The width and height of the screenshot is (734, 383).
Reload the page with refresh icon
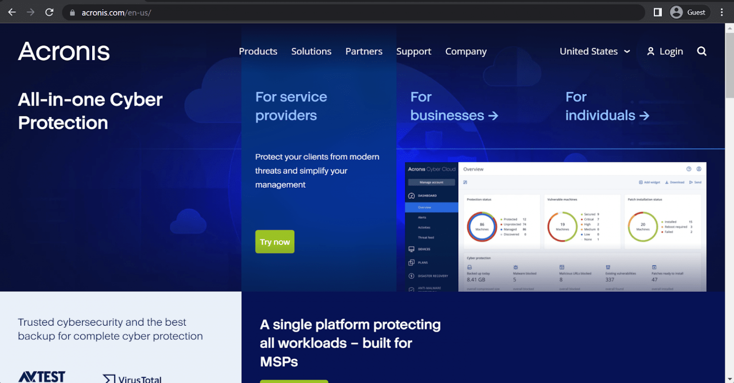click(x=49, y=12)
